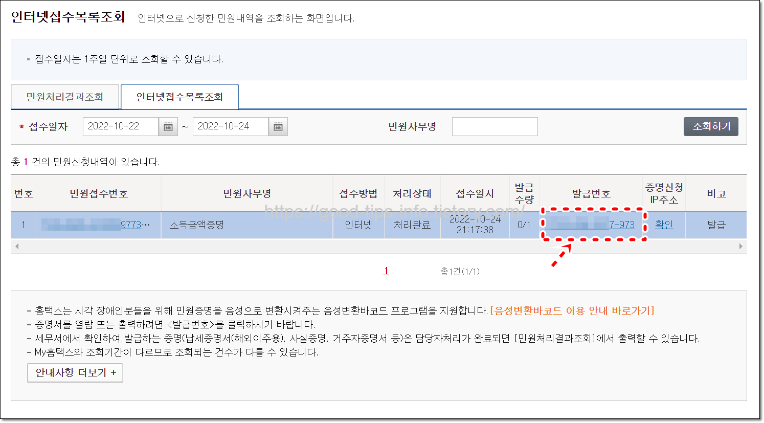Open 음성변환바코드 이용 안내 바로가기 link
764x423 pixels.
(572, 310)
